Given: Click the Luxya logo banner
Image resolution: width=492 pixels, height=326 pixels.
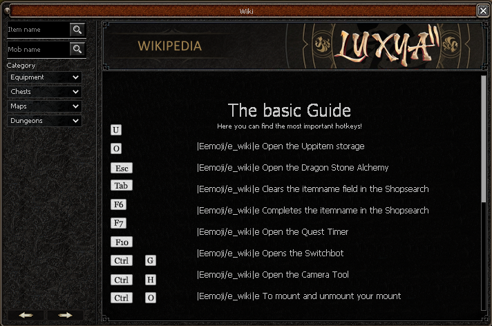Looking at the screenshot, I should 386,46.
